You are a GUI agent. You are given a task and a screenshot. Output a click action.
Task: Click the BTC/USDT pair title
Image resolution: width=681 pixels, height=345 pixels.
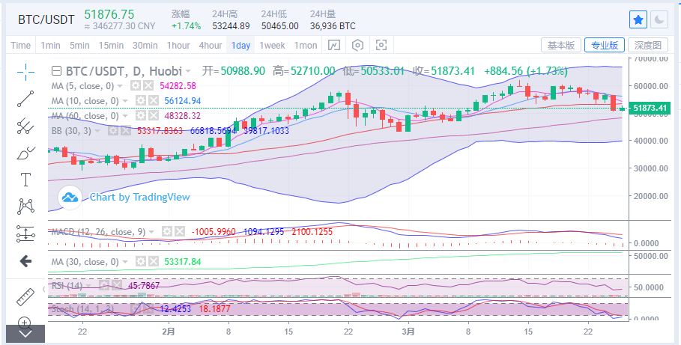46,20
